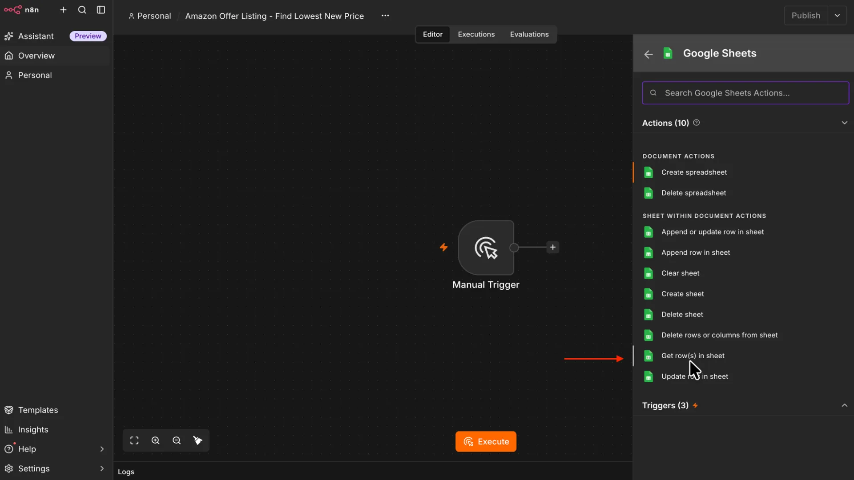The width and height of the screenshot is (854, 480).
Task: Toggle the sidebar panel icon
Action: (x=101, y=10)
